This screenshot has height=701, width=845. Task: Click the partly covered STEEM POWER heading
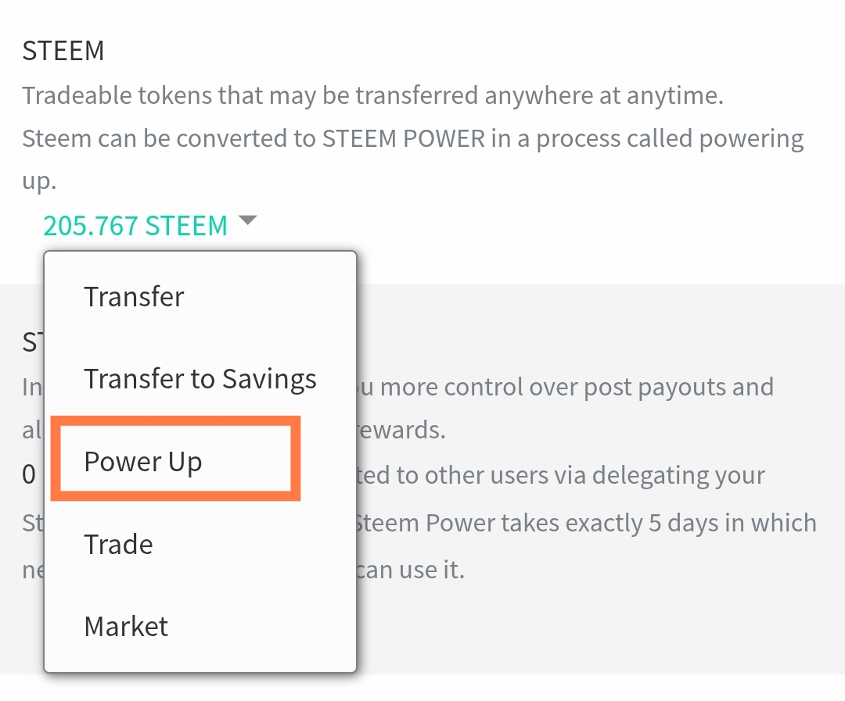tap(32, 342)
